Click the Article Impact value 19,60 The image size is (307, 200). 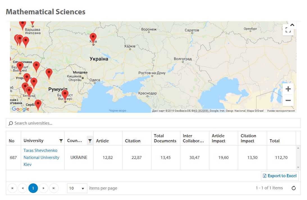click(x=223, y=158)
